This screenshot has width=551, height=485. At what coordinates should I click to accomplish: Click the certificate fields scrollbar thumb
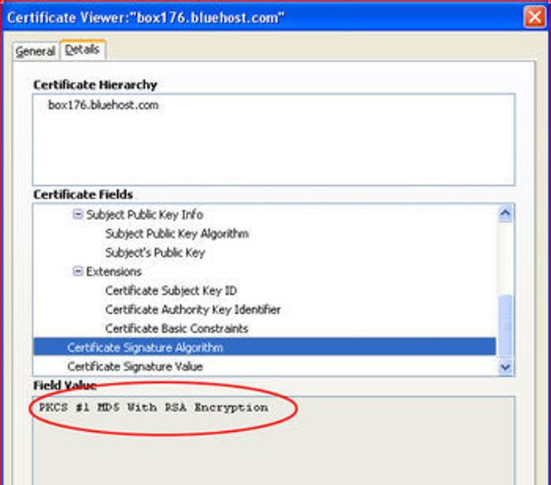click(505, 326)
